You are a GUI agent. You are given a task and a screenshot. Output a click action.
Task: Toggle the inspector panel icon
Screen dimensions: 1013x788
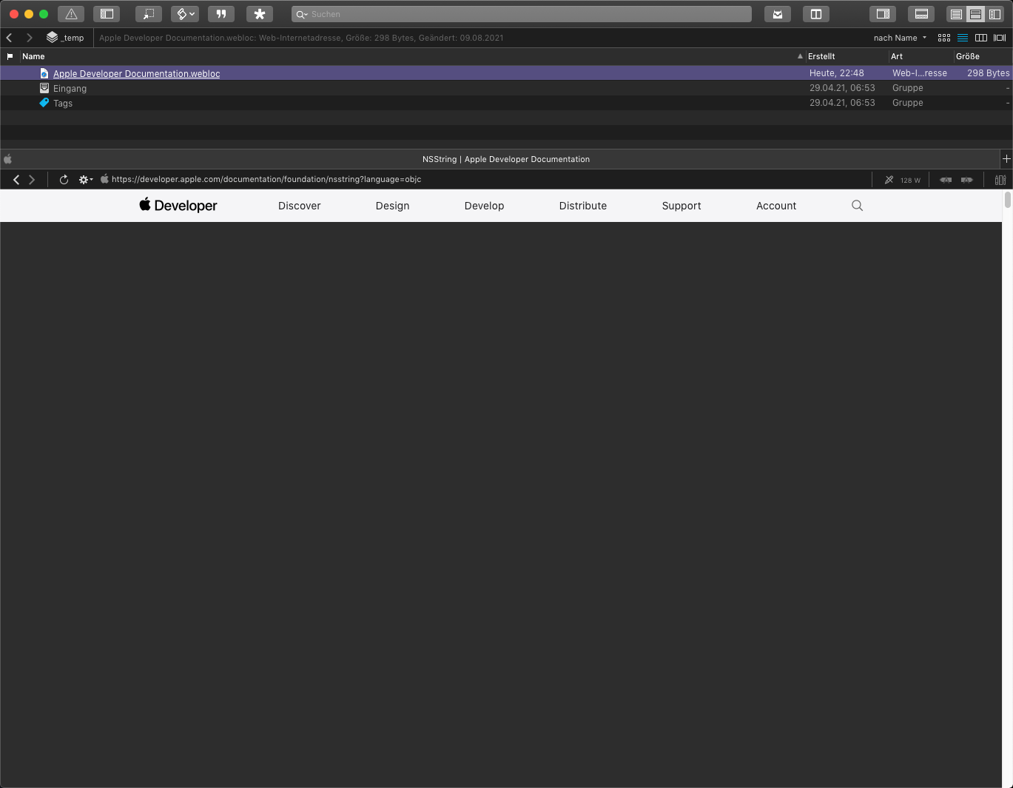point(883,14)
